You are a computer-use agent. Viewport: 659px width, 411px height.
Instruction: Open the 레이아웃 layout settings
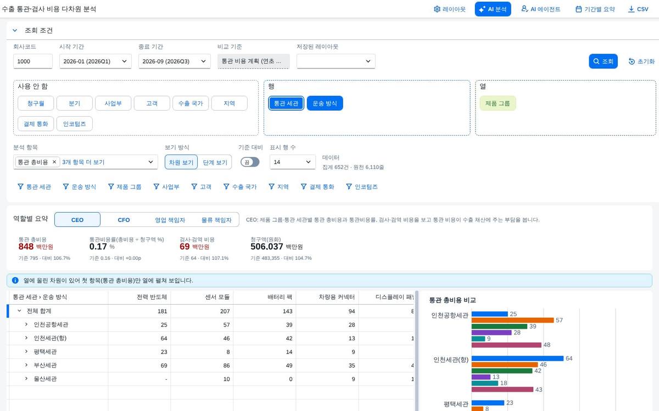tap(449, 9)
